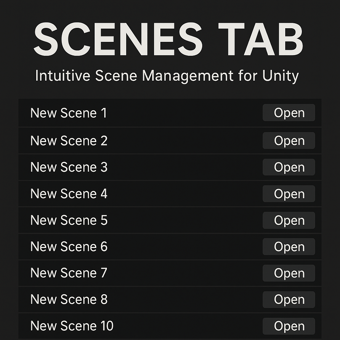This screenshot has width=340, height=340.
Task: Select the New Scene 1 list row
Action: point(170,113)
